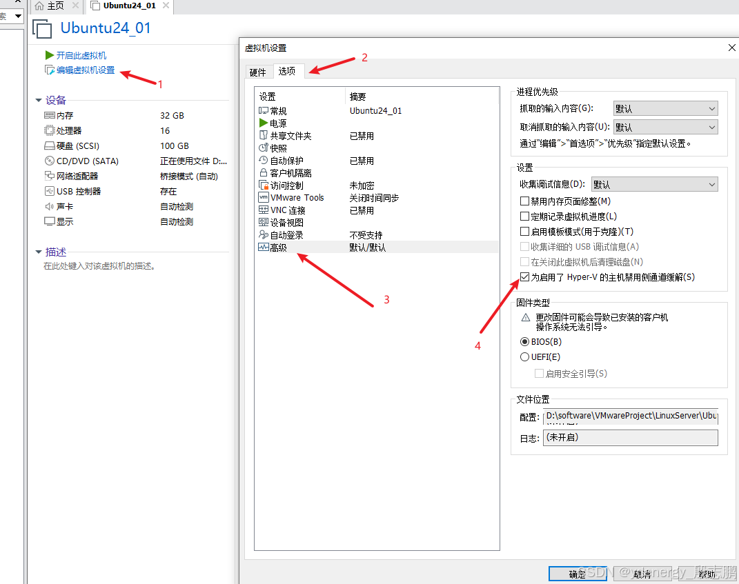Image resolution: width=739 pixels, height=584 pixels.
Task: Toggle 收集详细的 USB 调试信息(A) checkbox
Action: click(x=524, y=247)
